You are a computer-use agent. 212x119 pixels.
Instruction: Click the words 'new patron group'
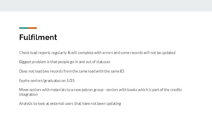click(88, 90)
